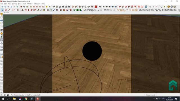Select the Tape Measure tool

pos(38,10)
